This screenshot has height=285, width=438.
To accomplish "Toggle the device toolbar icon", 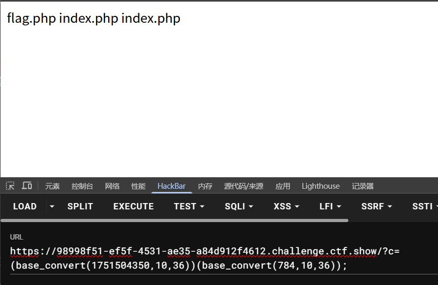I will 27,186.
